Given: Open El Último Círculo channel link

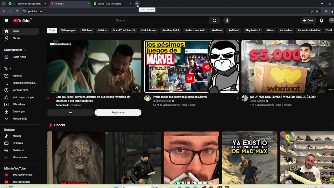Looking at the screenshot, I should point(162,101).
